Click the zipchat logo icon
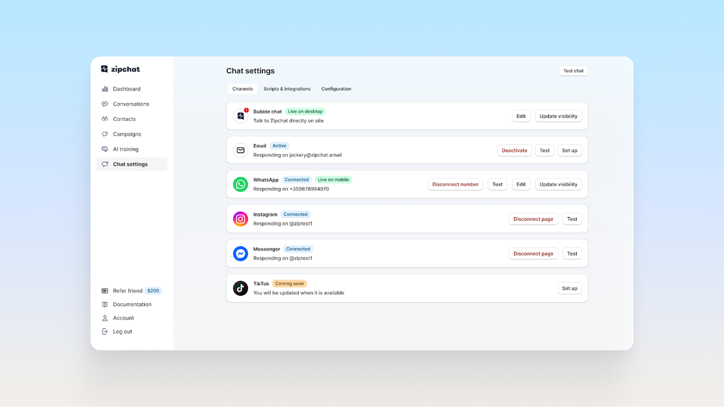This screenshot has width=724, height=407. pyautogui.click(x=105, y=69)
